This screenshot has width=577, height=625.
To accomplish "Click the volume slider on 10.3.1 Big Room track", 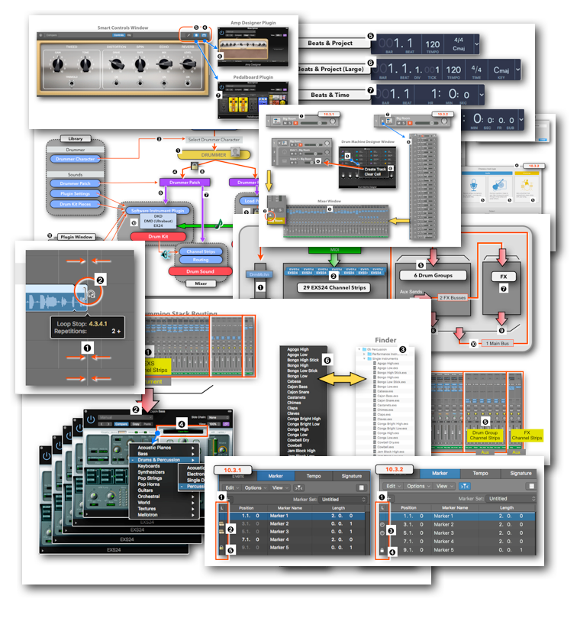I will [313, 123].
